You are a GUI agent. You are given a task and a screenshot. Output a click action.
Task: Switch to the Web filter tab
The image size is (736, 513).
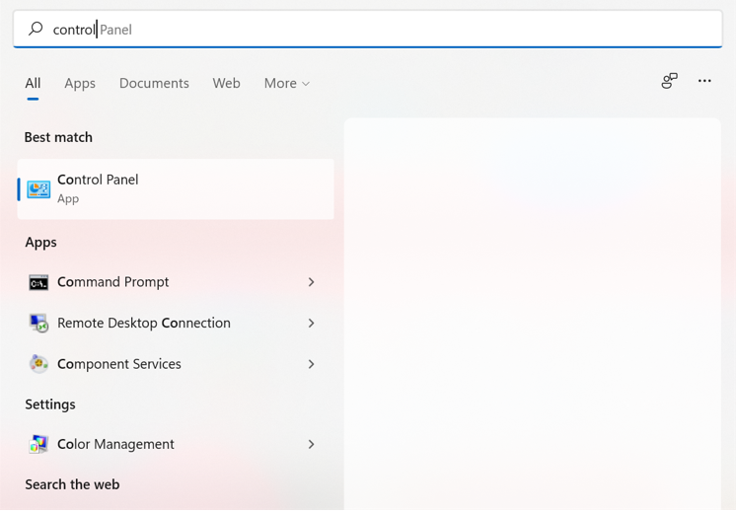226,83
